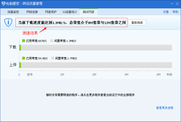This screenshot has width=181, height=122.
Task: Click the 重新测速 button
Action: [x=137, y=22]
